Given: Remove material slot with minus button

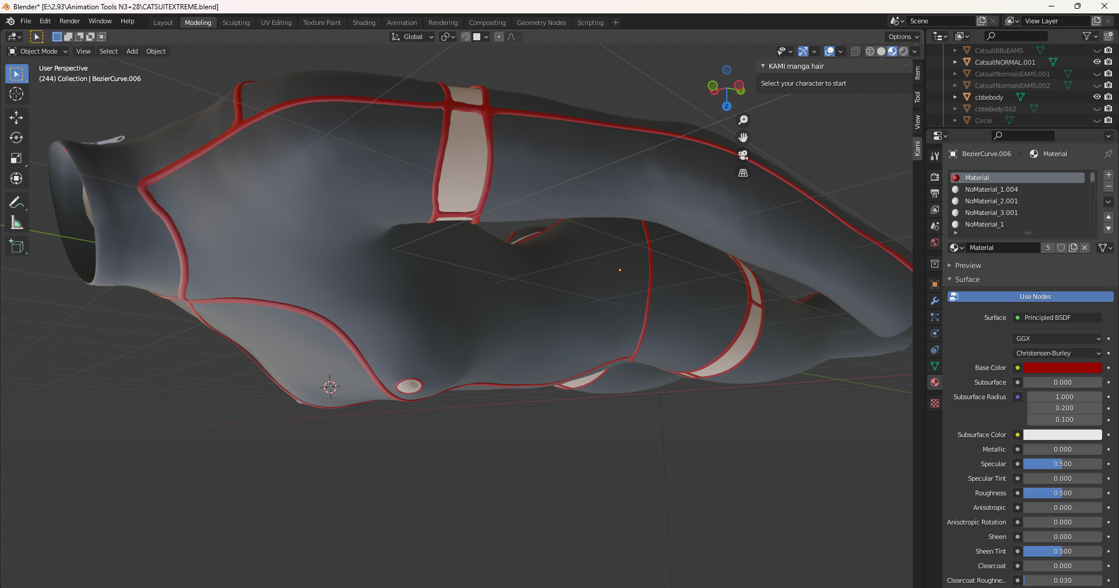Looking at the screenshot, I should (x=1109, y=186).
